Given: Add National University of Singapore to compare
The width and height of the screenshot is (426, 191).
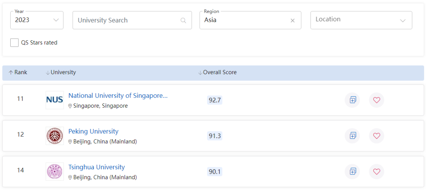Looking at the screenshot, I should pyautogui.click(x=352, y=100).
